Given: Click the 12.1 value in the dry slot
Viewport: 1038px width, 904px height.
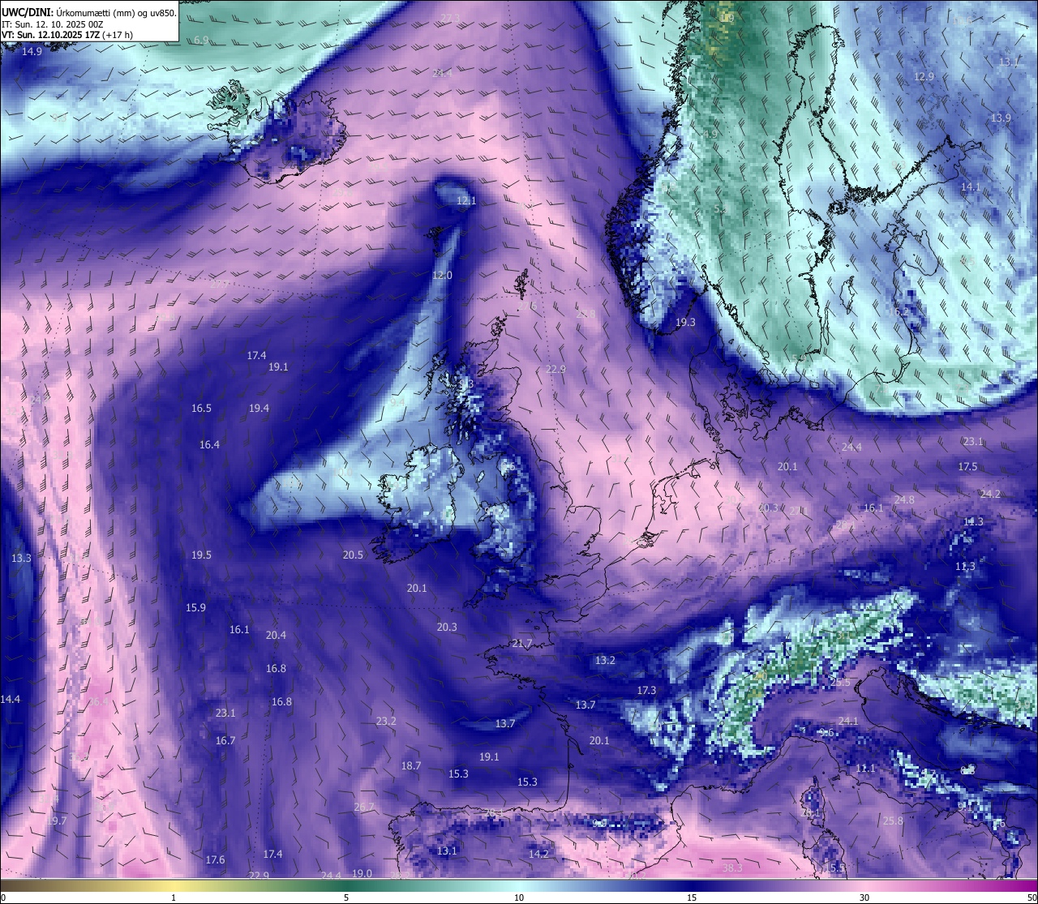Looking at the screenshot, I should (466, 200).
